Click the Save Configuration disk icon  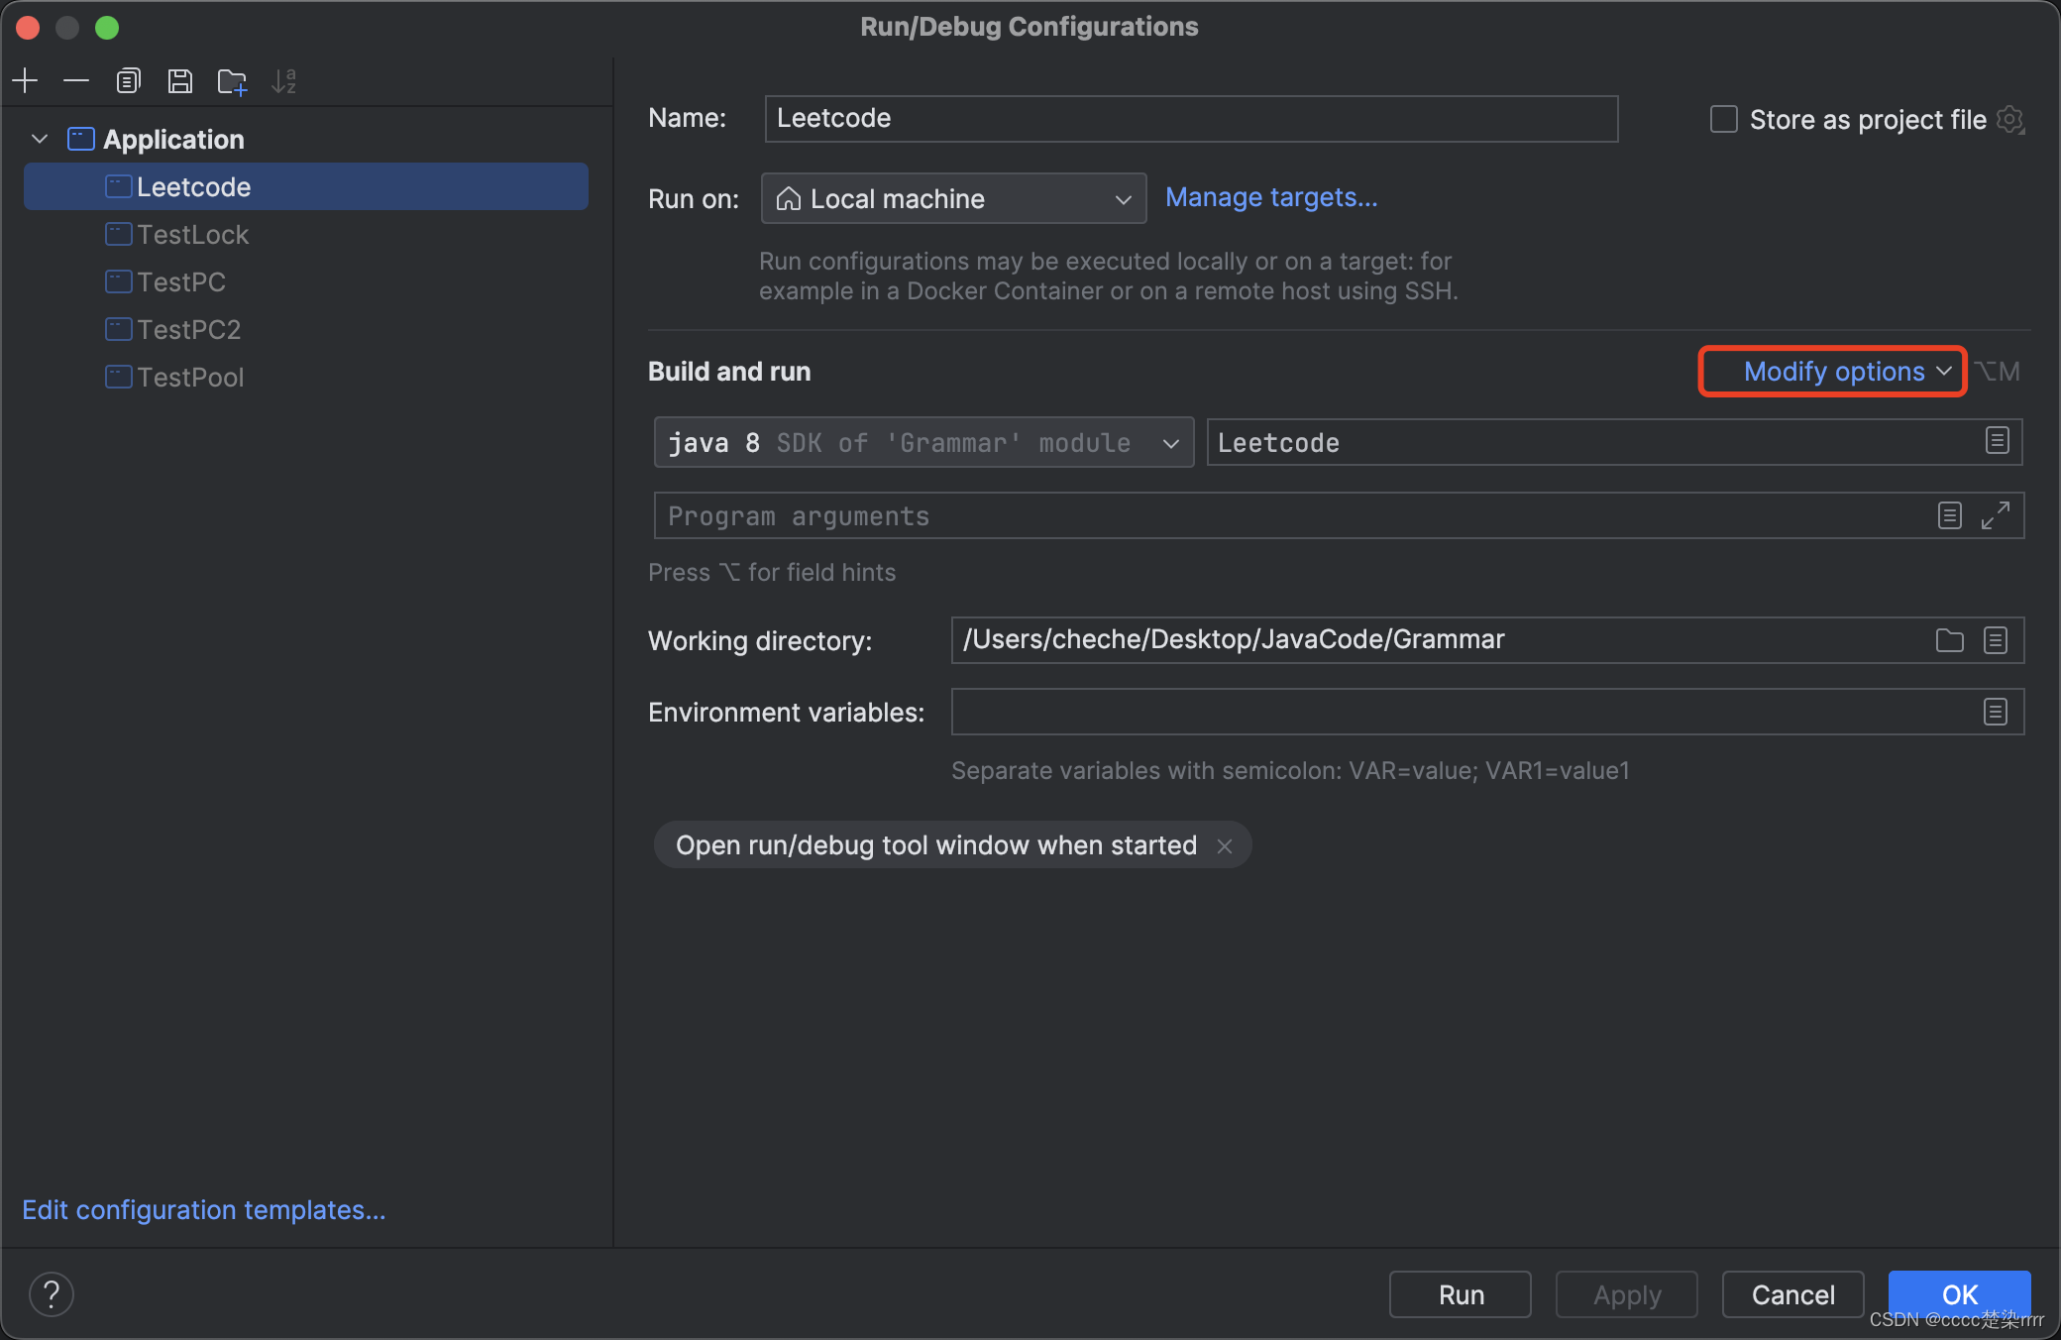tap(179, 80)
